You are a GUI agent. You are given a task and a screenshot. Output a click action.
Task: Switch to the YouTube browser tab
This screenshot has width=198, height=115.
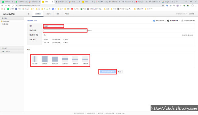tap(141, 2)
